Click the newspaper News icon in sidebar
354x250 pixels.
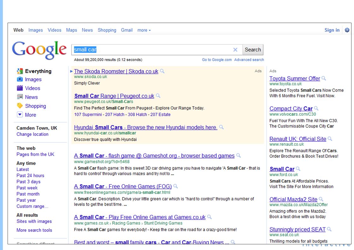(x=20, y=97)
